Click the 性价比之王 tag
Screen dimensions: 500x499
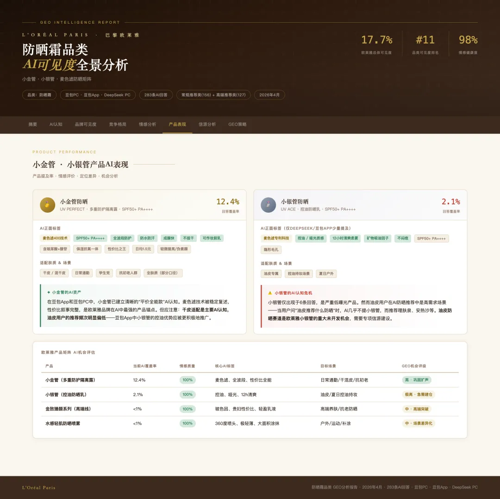coord(117,249)
